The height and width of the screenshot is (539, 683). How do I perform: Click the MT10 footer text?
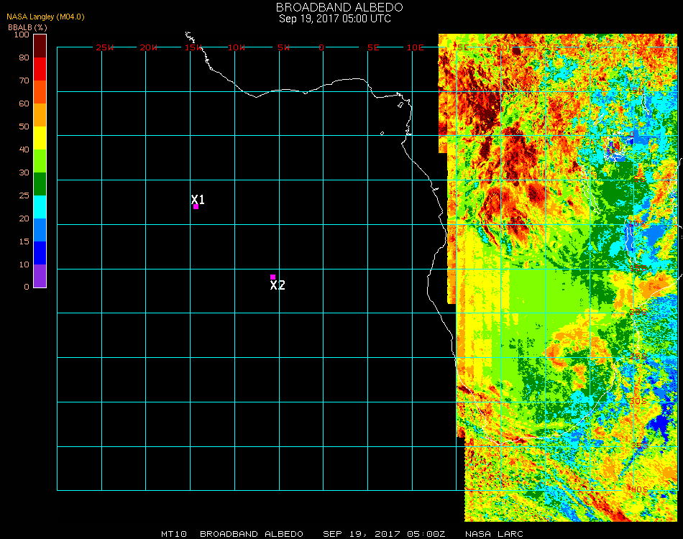pyautogui.click(x=174, y=534)
